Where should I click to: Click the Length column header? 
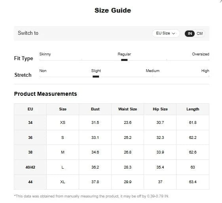[193, 109]
